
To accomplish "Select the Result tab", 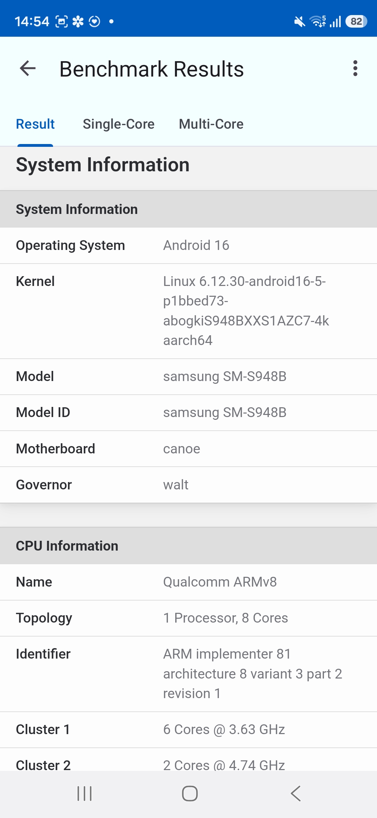I will click(35, 124).
